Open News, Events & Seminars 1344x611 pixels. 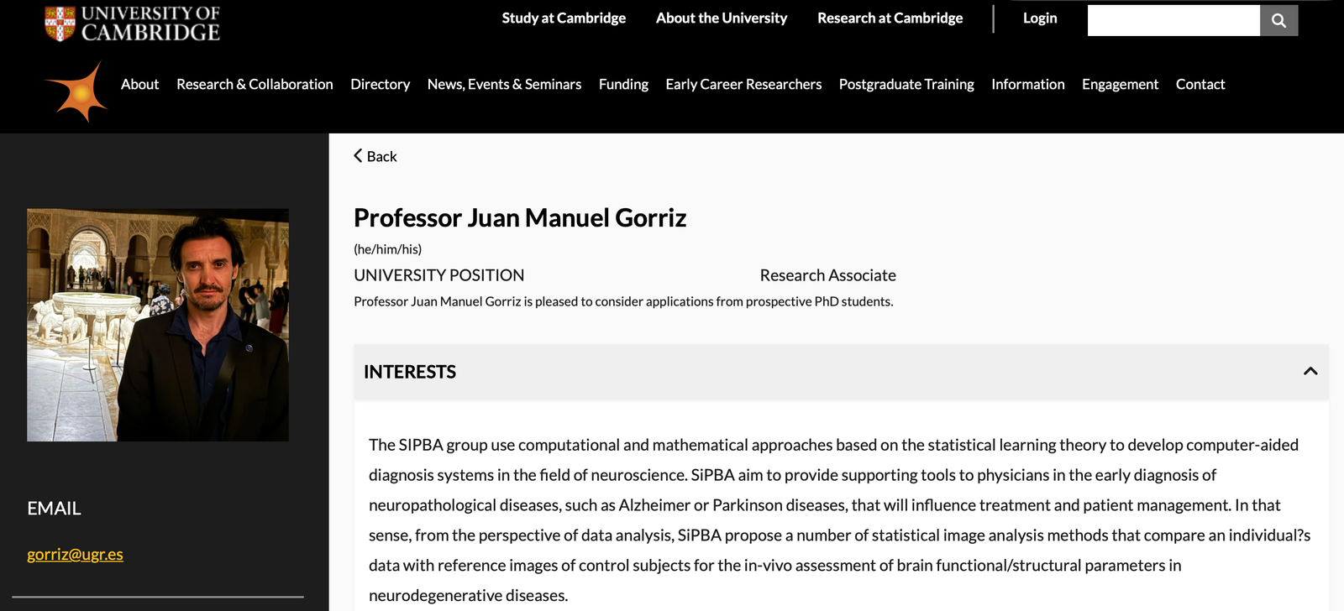coord(504,84)
